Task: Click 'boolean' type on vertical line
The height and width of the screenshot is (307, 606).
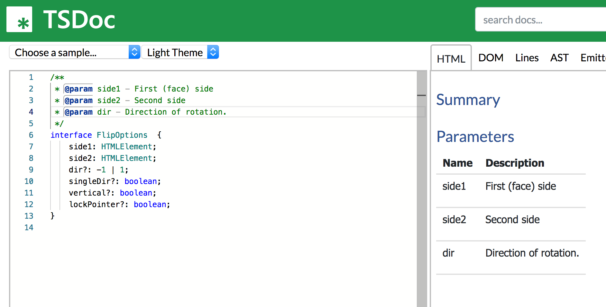Action: [136, 193]
